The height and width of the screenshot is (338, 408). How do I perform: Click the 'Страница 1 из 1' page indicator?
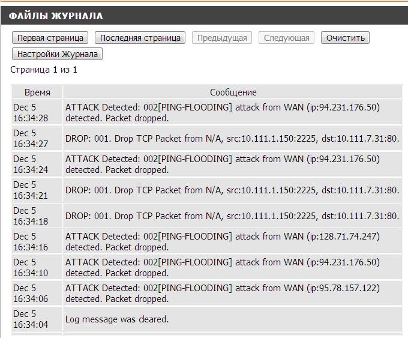[x=44, y=70]
